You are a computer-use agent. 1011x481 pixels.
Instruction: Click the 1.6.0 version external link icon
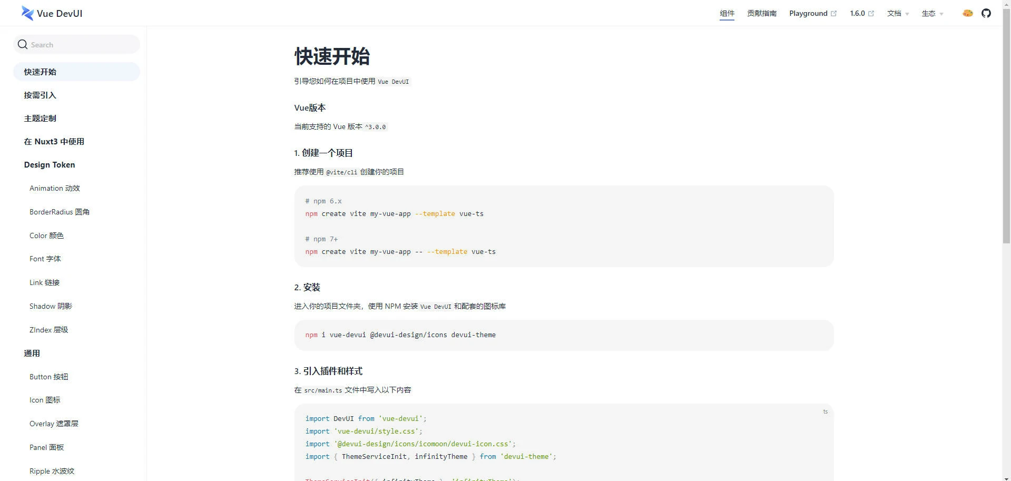(x=871, y=13)
